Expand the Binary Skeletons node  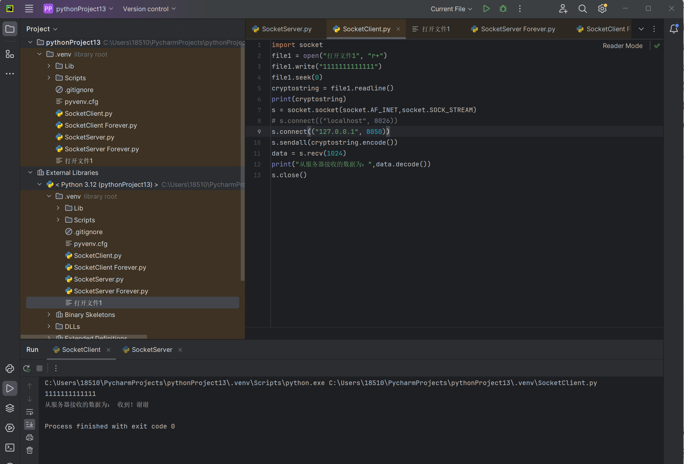pyautogui.click(x=49, y=315)
